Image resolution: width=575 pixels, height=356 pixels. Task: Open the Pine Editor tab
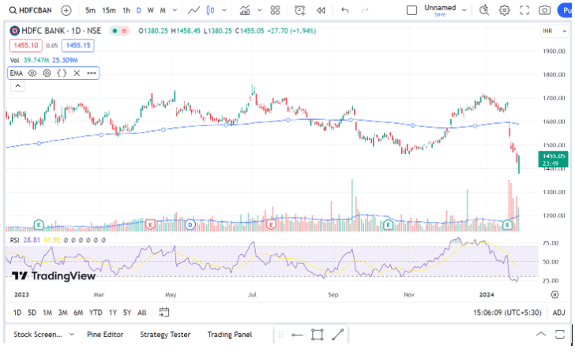pos(105,335)
